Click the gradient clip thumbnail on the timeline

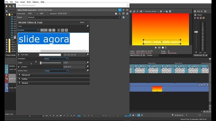[157, 89]
